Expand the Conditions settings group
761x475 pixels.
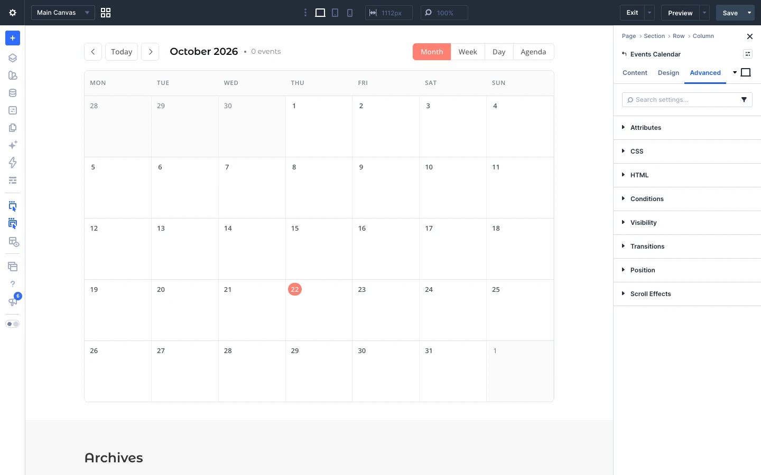coord(687,199)
